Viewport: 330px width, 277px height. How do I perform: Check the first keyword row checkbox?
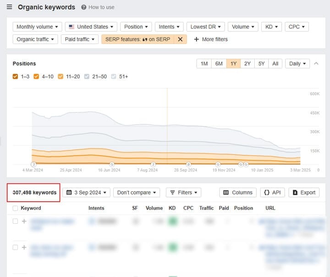pos(15,221)
